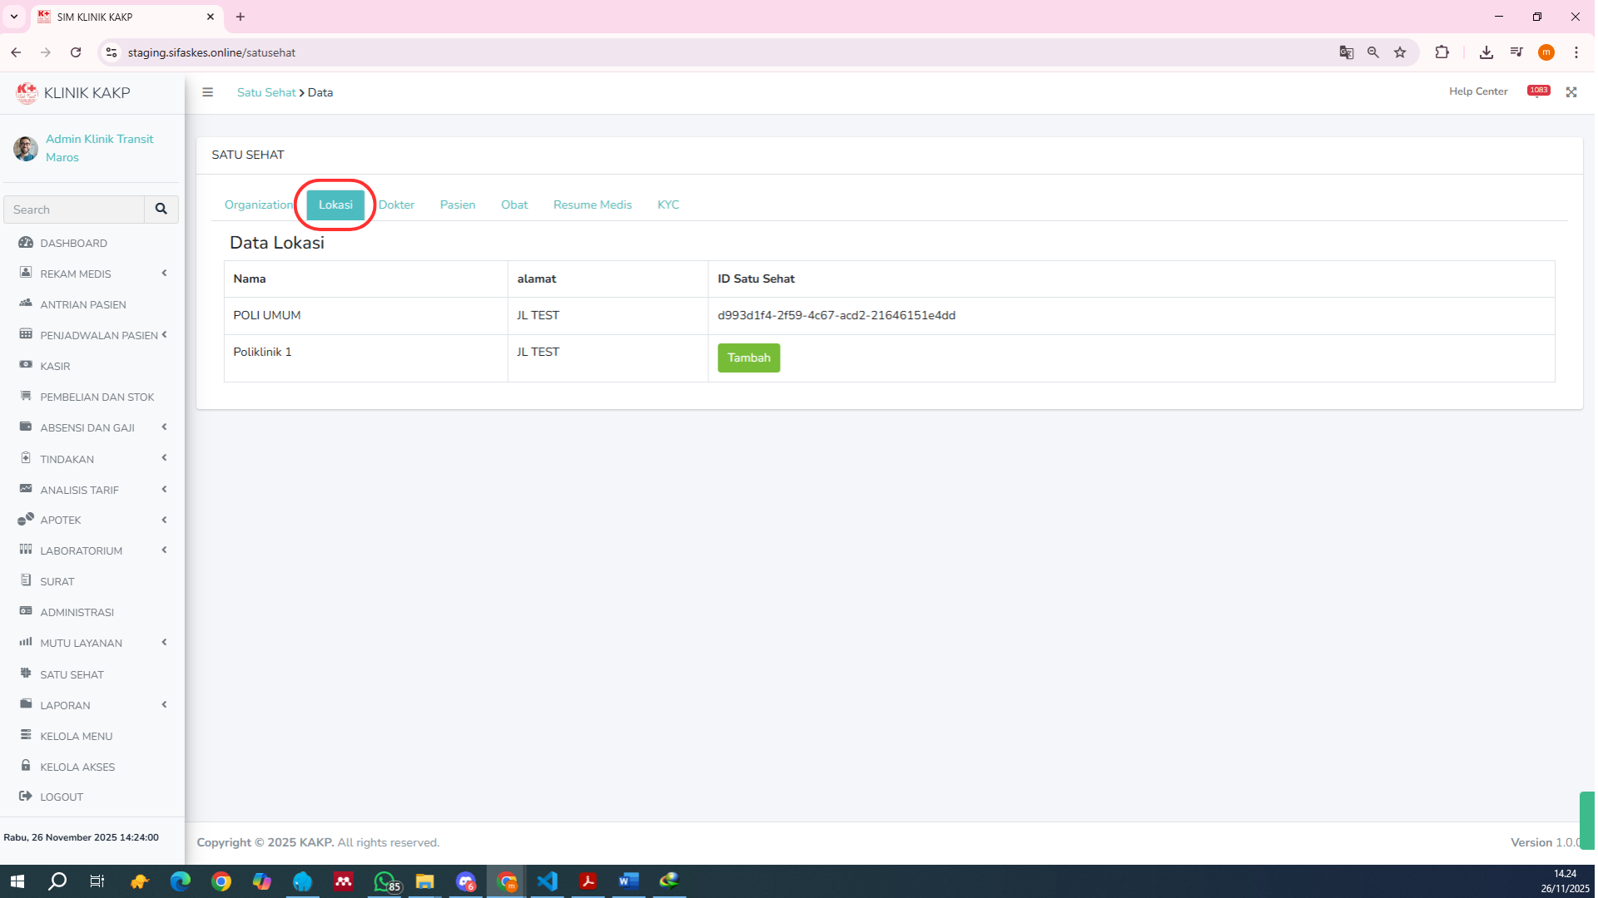Click Tambah button for Poliklinik 1
The width and height of the screenshot is (1598, 898).
tap(748, 358)
